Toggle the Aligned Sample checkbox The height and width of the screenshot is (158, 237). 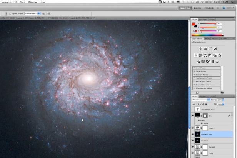pyautogui.click(x=10, y=13)
